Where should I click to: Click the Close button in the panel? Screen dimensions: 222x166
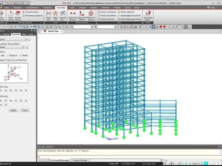click(24, 110)
